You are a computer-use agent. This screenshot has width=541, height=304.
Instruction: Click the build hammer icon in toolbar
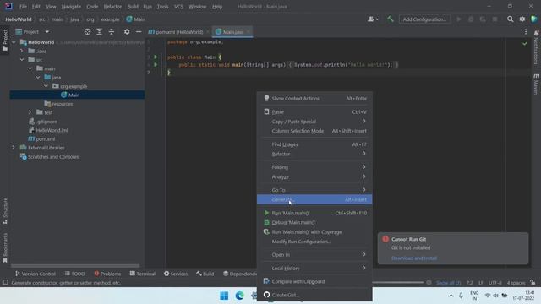[391, 19]
